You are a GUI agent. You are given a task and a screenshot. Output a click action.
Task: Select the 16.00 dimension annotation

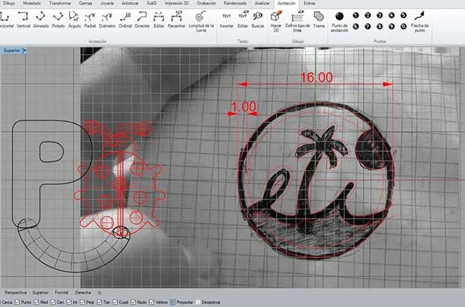click(x=315, y=77)
